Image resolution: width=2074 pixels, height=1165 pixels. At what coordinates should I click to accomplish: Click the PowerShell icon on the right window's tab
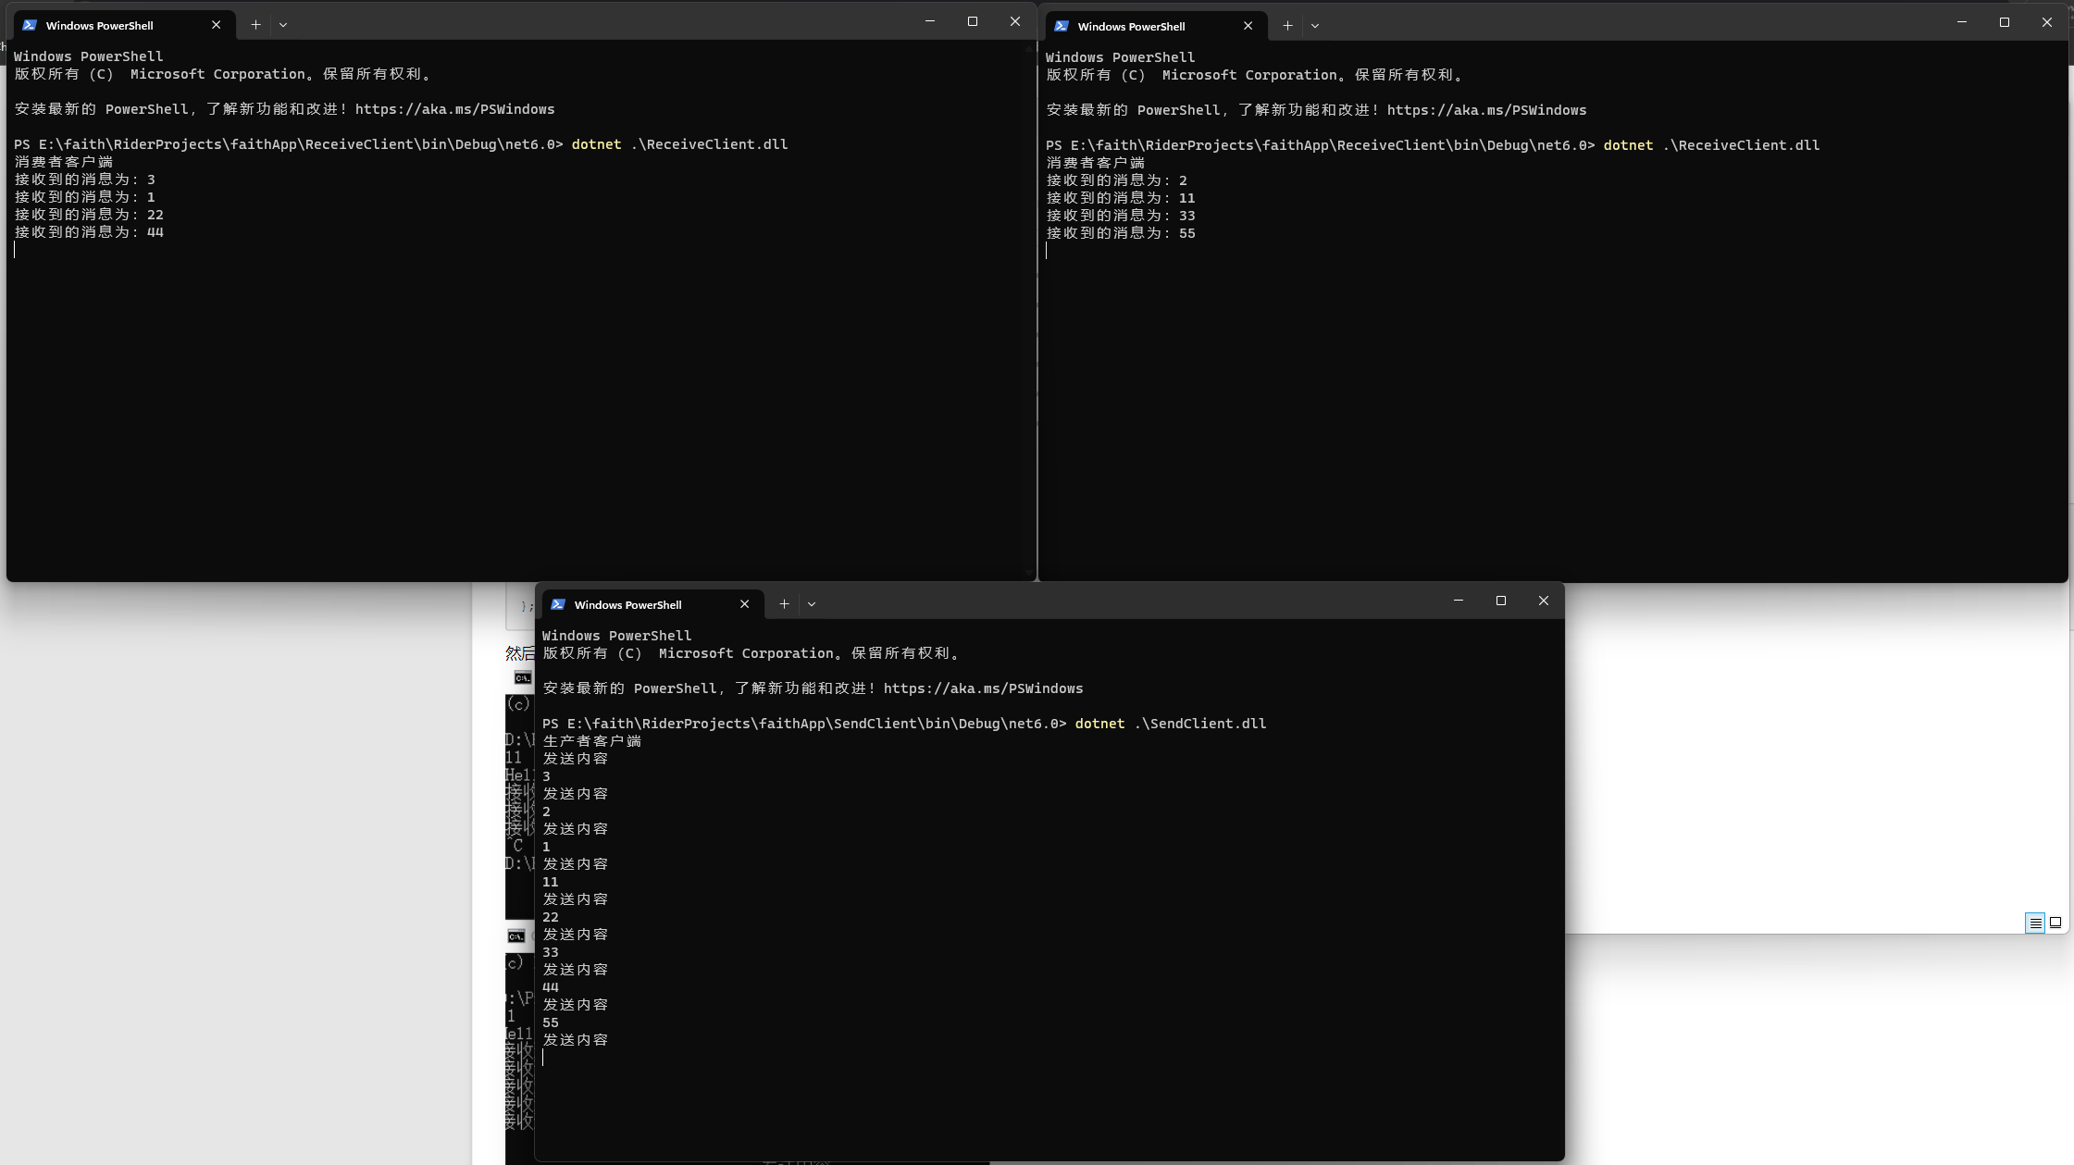pos(1062,26)
